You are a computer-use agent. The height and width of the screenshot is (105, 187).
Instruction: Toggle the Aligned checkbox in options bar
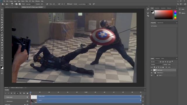(x=68, y=4)
